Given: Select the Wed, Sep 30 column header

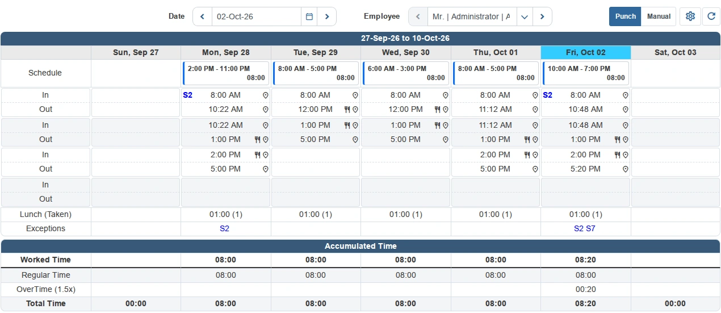Looking at the screenshot, I should (406, 52).
